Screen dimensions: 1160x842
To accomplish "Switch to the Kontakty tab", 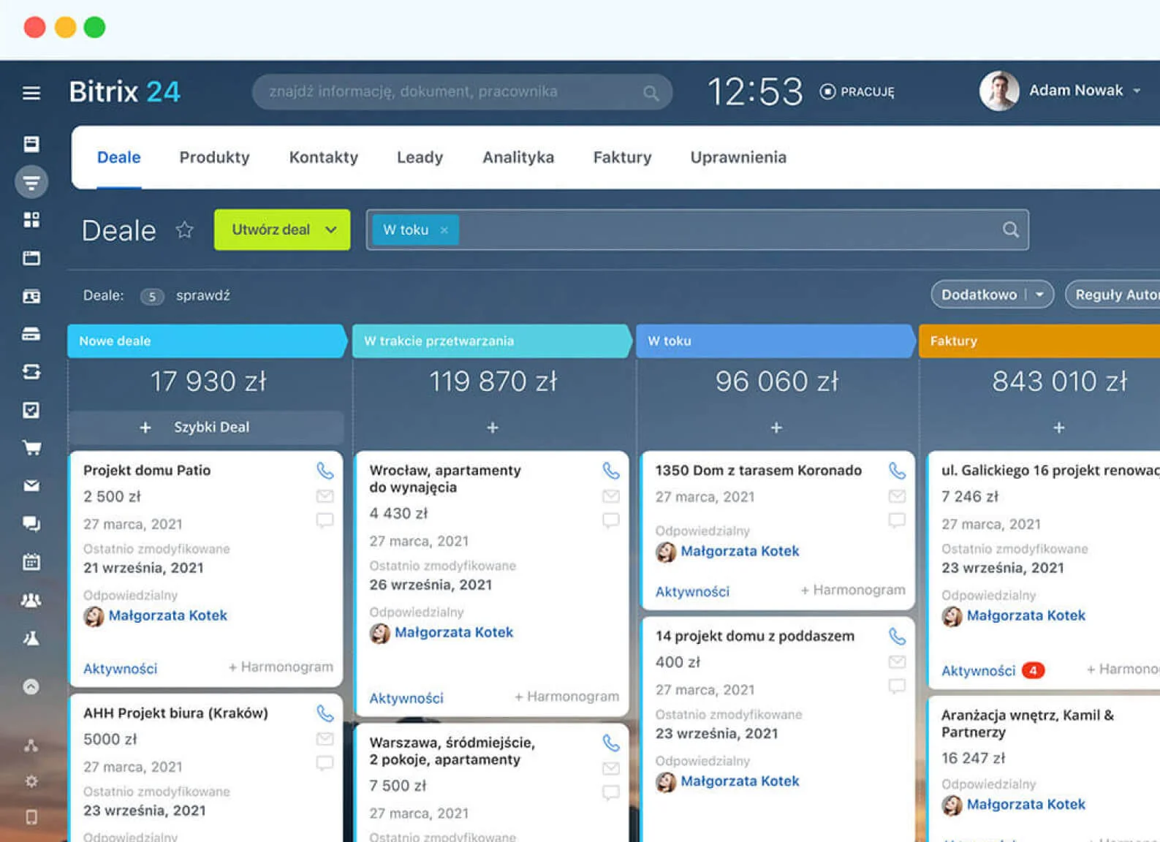I will [x=323, y=157].
